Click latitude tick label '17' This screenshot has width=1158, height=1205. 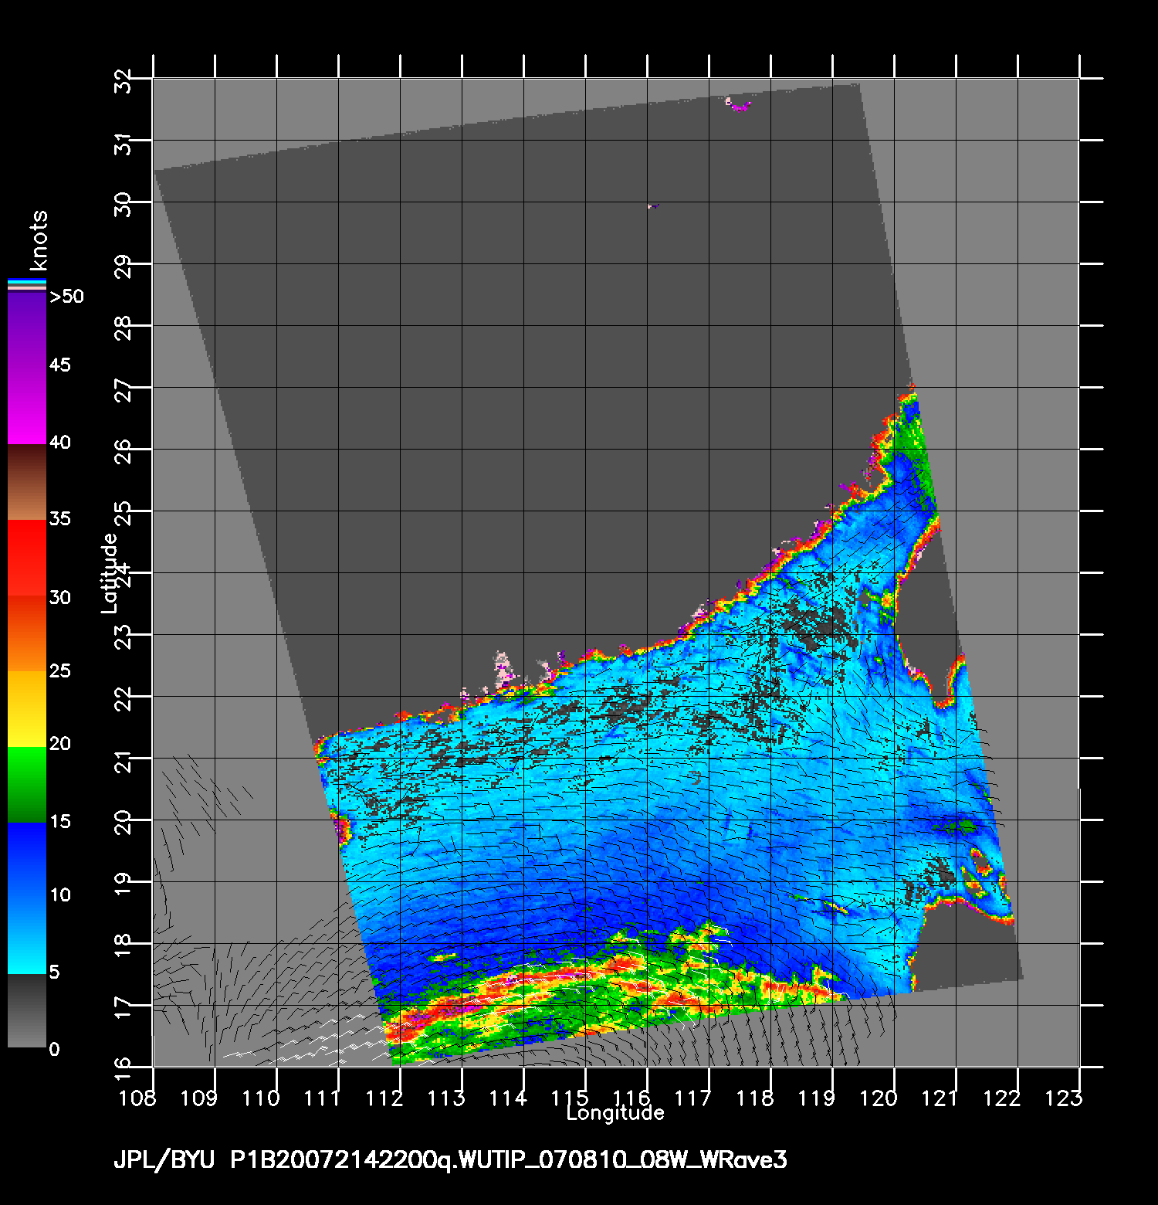point(122,1009)
